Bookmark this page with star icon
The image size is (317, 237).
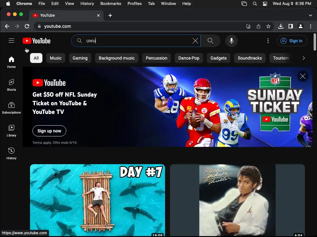click(x=268, y=26)
